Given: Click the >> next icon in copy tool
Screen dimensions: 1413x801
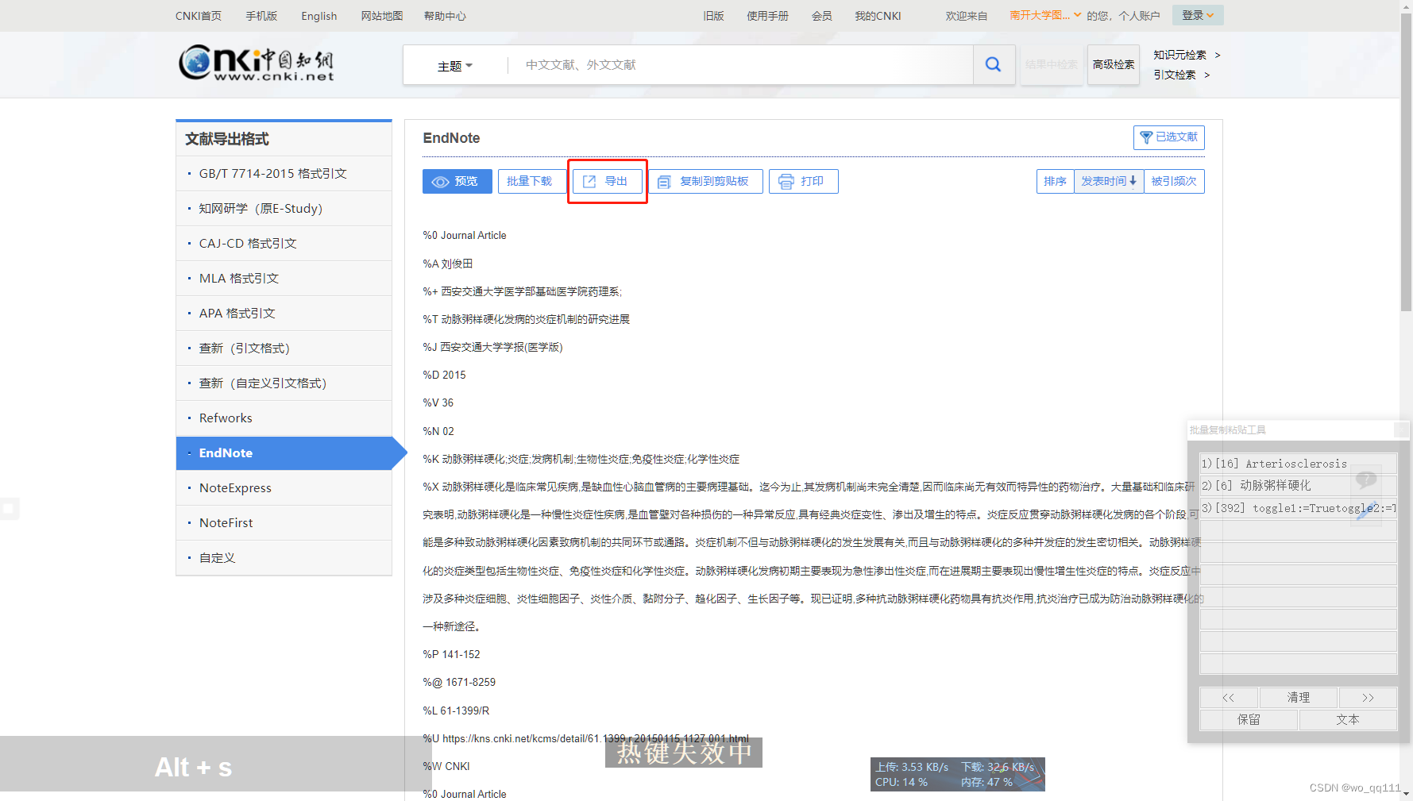Looking at the screenshot, I should click(1369, 697).
